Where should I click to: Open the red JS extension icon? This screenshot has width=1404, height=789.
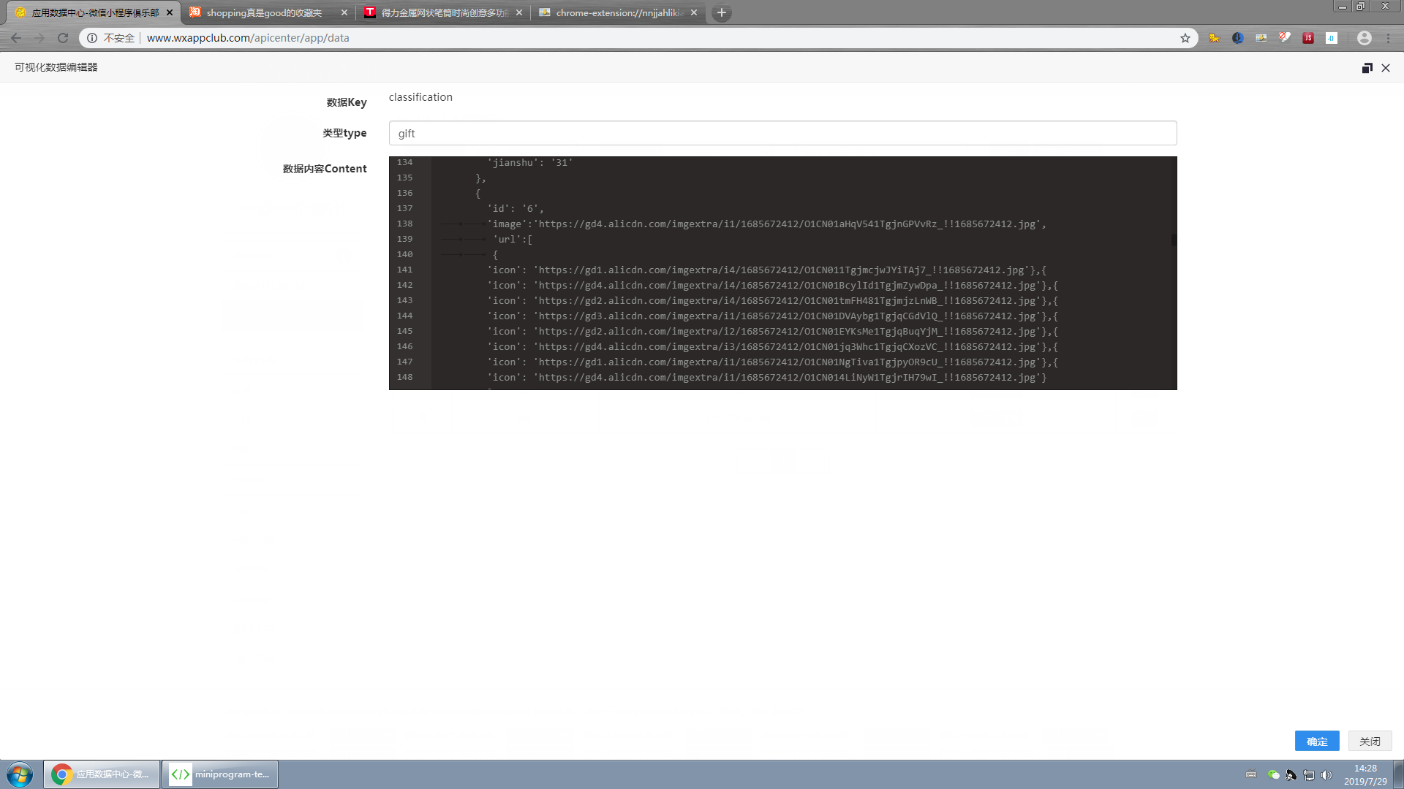click(x=1307, y=38)
